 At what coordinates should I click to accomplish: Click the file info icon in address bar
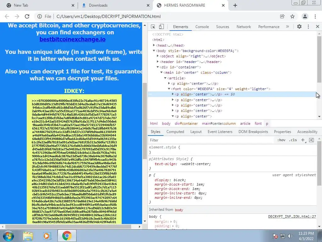click(40, 16)
